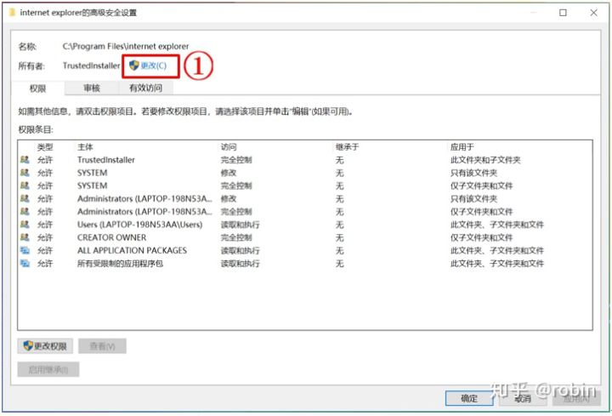The width and height of the screenshot is (612, 416).
Task: Click the 更改(C) owner change link
Action: coord(153,66)
